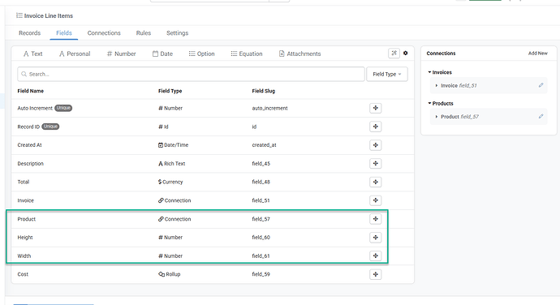Go to the Rules tab

coord(144,33)
